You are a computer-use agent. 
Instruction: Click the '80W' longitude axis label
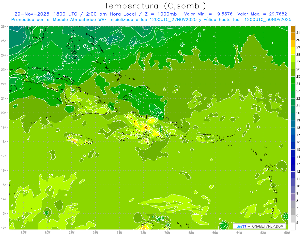click(48, 233)
